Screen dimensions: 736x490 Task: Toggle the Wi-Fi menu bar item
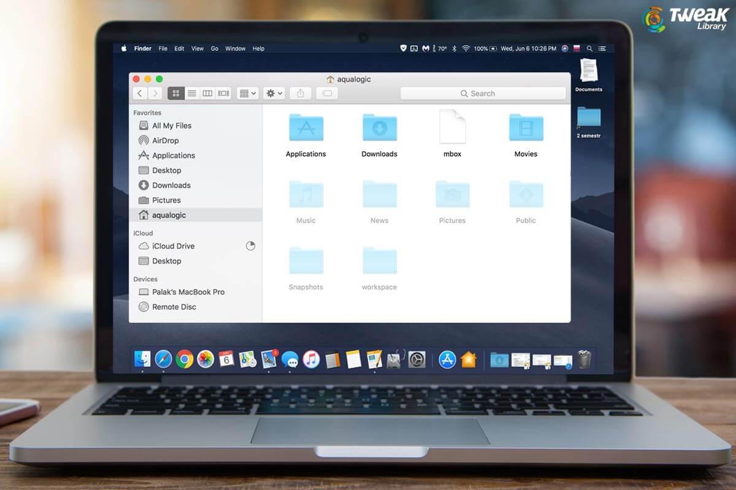coord(466,48)
